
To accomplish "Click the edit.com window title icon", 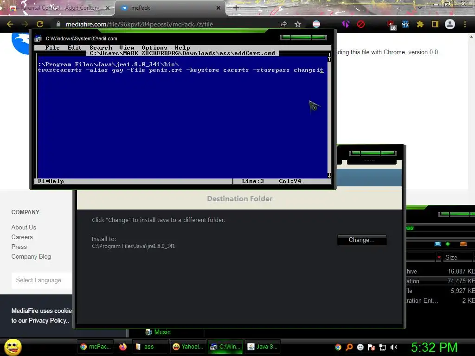I will 38,38.
